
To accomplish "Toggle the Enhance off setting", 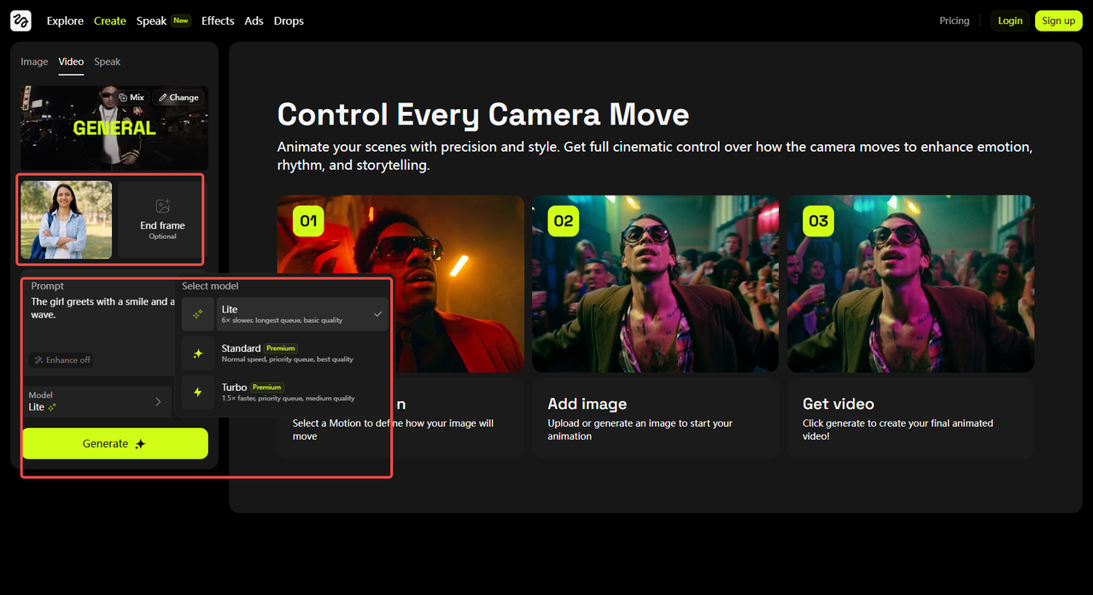I will click(61, 359).
